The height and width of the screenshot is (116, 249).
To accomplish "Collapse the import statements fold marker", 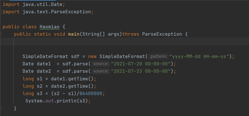I will click(x=1, y=12).
